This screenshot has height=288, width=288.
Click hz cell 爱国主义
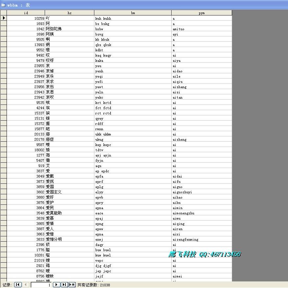click(x=69, y=192)
